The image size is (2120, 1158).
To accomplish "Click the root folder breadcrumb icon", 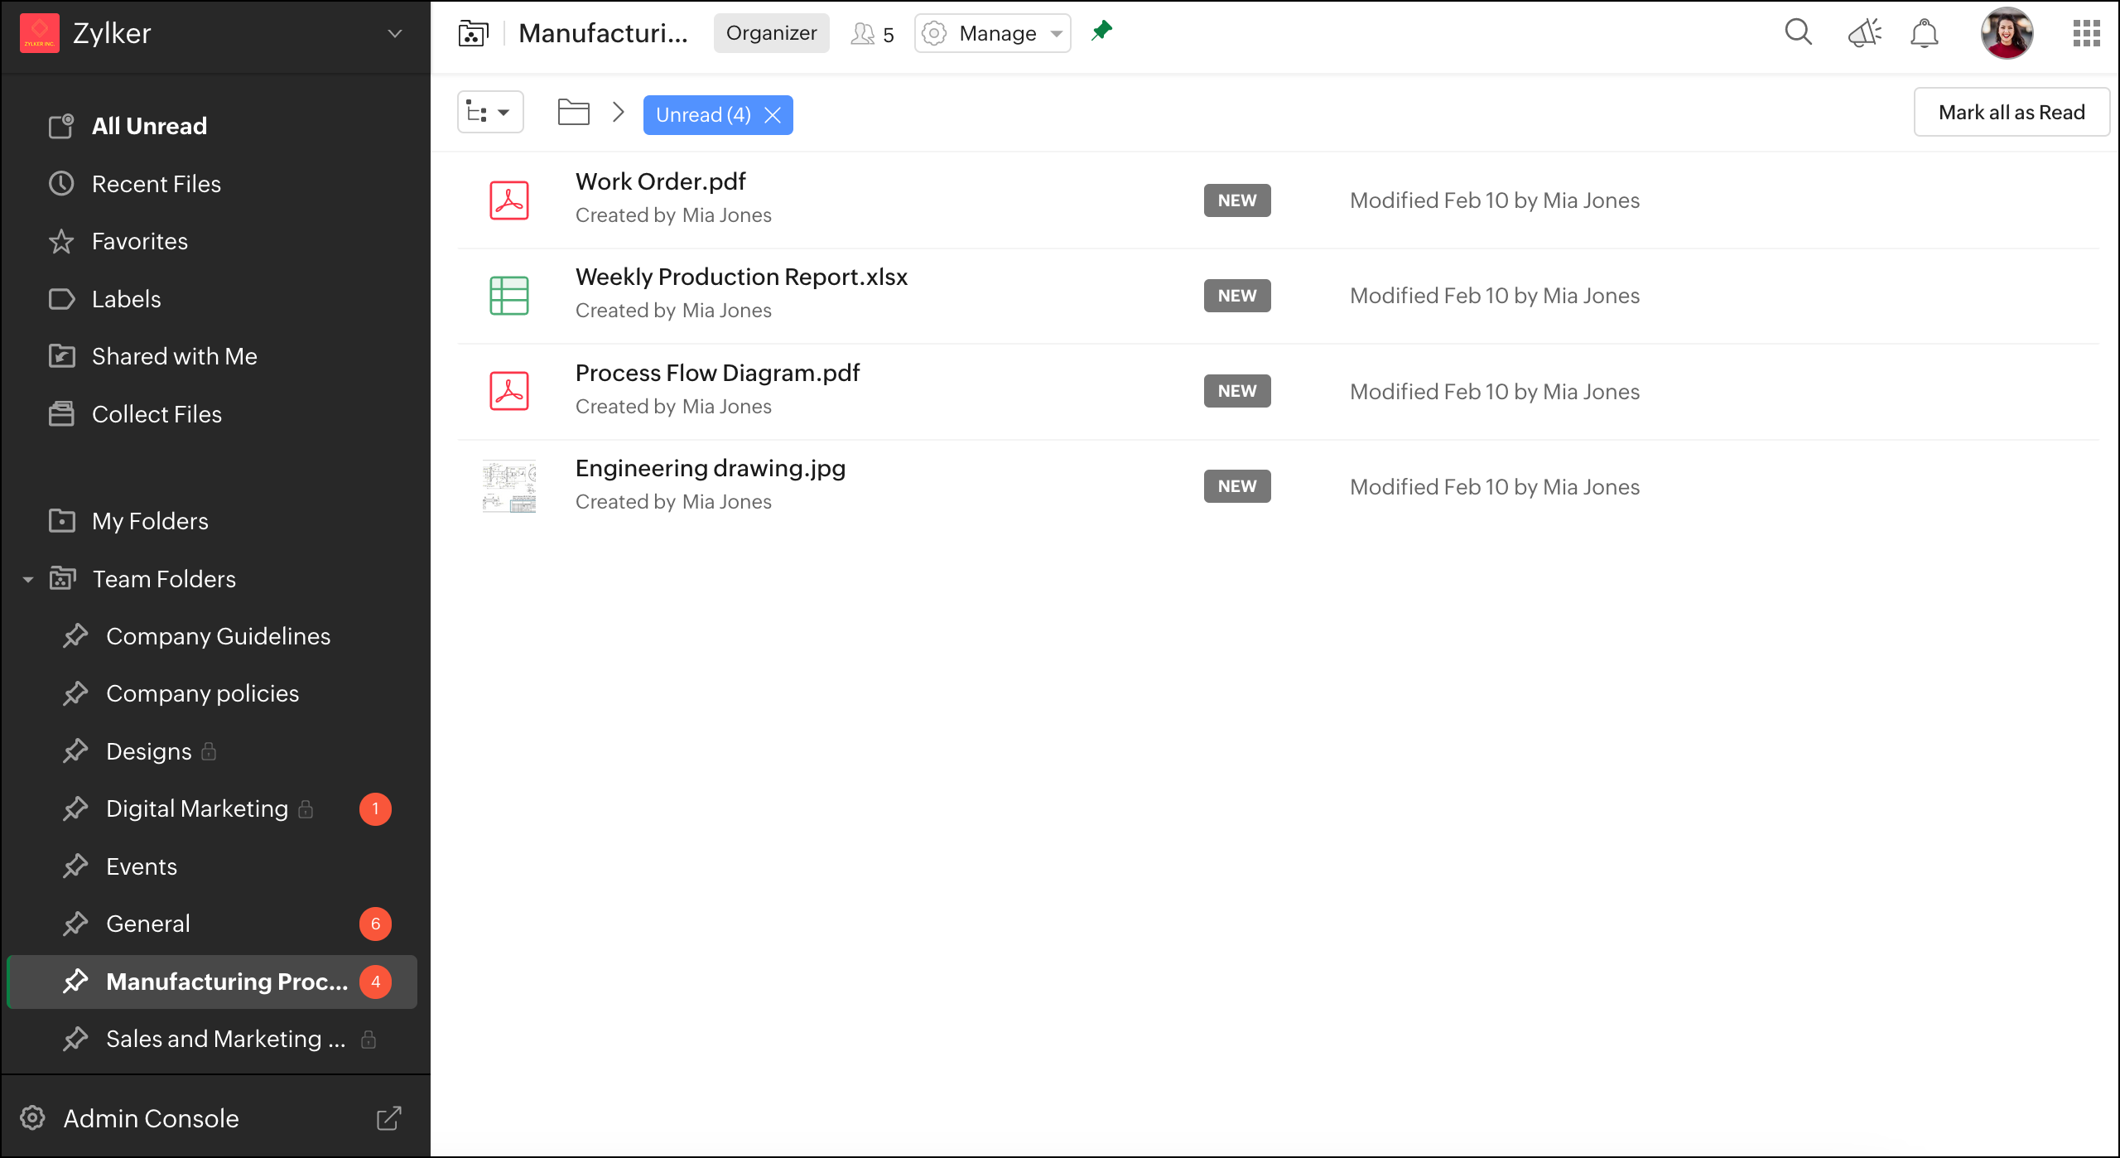I will pyautogui.click(x=573, y=112).
